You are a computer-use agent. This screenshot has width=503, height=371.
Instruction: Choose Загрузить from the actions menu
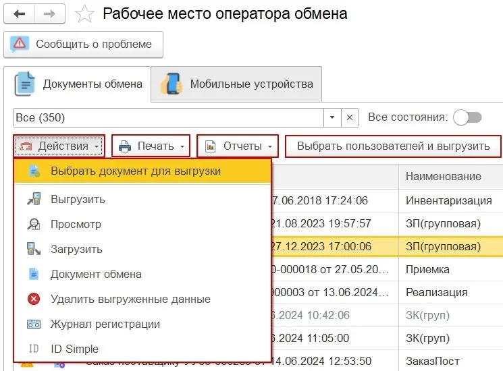tap(76, 250)
